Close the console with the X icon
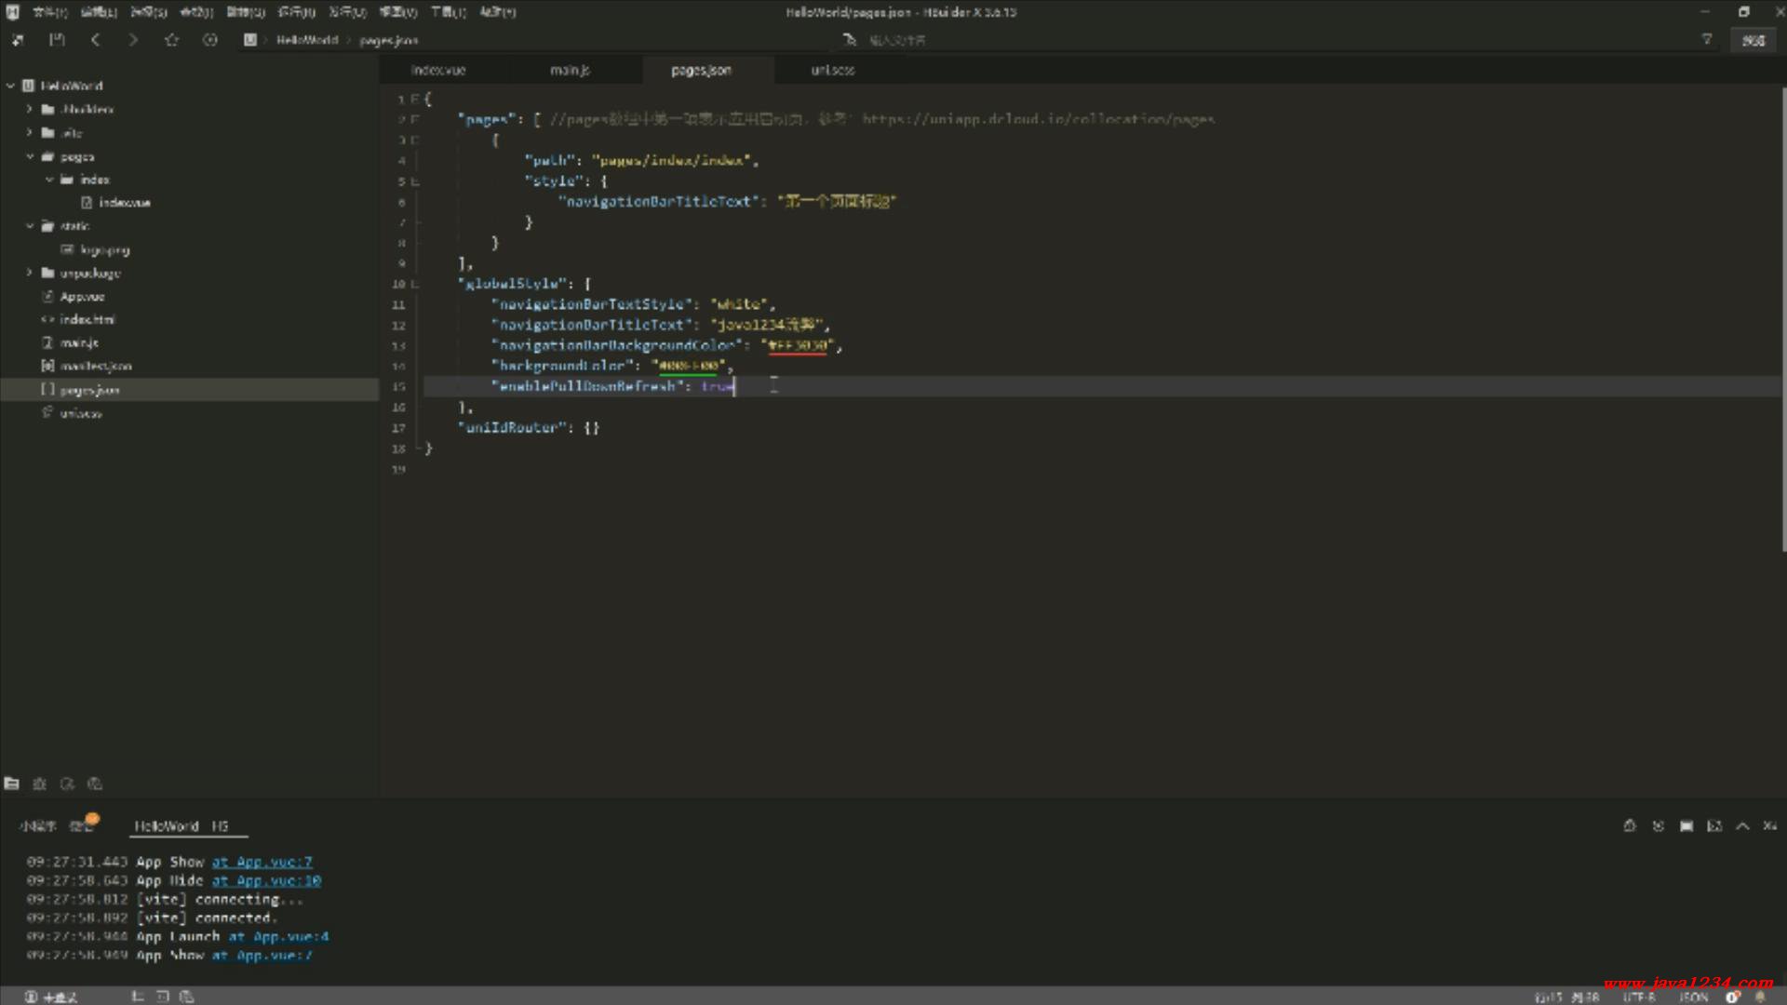Image resolution: width=1787 pixels, height=1005 pixels. 1770,825
